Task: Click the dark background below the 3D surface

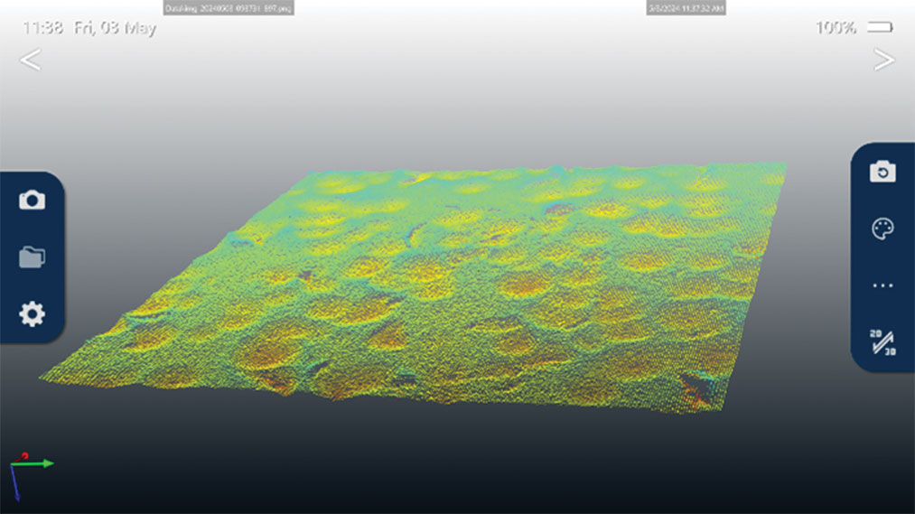Action: [452, 461]
